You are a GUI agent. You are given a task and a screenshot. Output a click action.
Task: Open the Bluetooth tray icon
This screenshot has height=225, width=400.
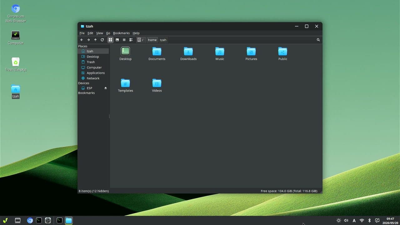click(x=369, y=220)
